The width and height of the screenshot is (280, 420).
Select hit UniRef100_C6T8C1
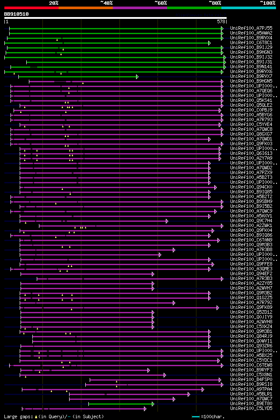251,42
